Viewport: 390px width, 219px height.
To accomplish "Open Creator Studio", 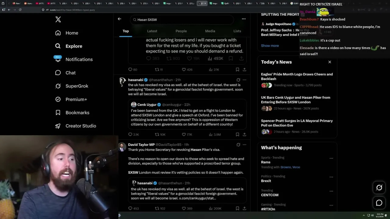I will click(76, 126).
